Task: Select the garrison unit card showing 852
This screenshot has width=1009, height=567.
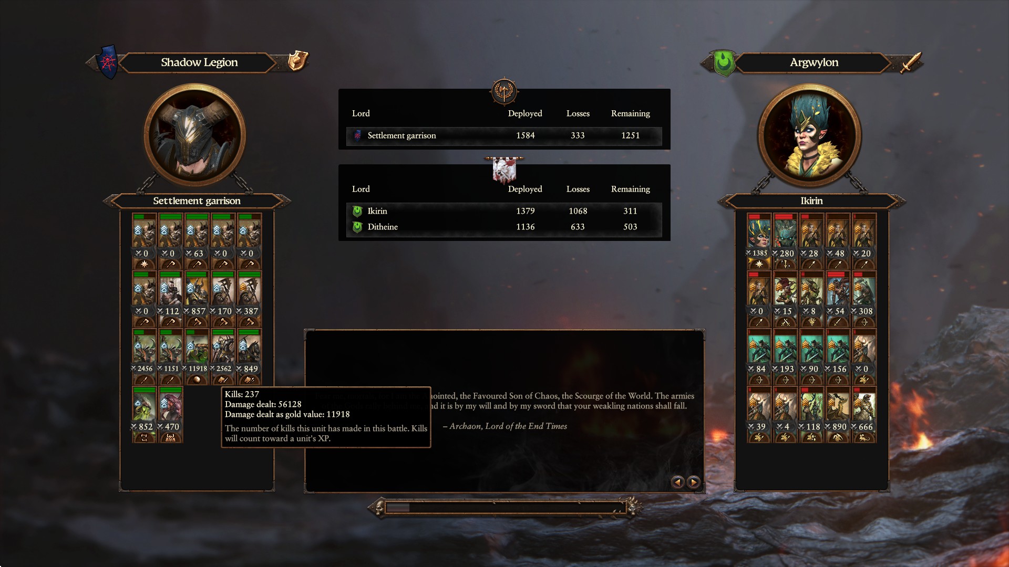Action: tap(144, 414)
